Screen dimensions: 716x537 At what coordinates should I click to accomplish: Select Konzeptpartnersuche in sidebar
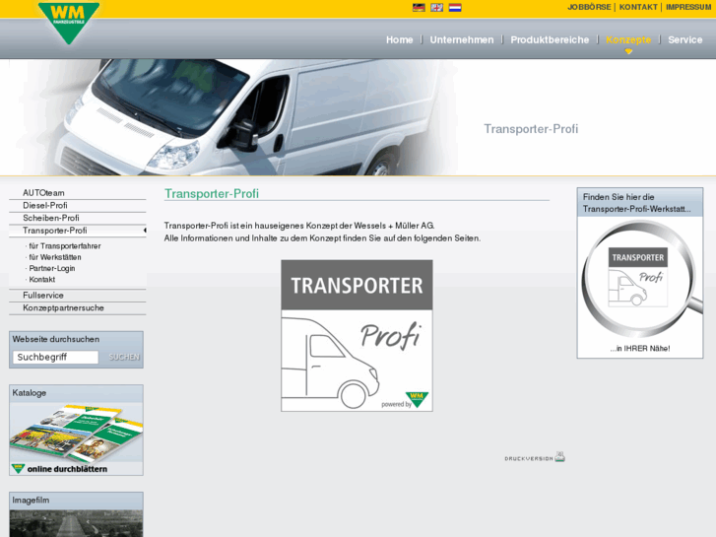78,308
